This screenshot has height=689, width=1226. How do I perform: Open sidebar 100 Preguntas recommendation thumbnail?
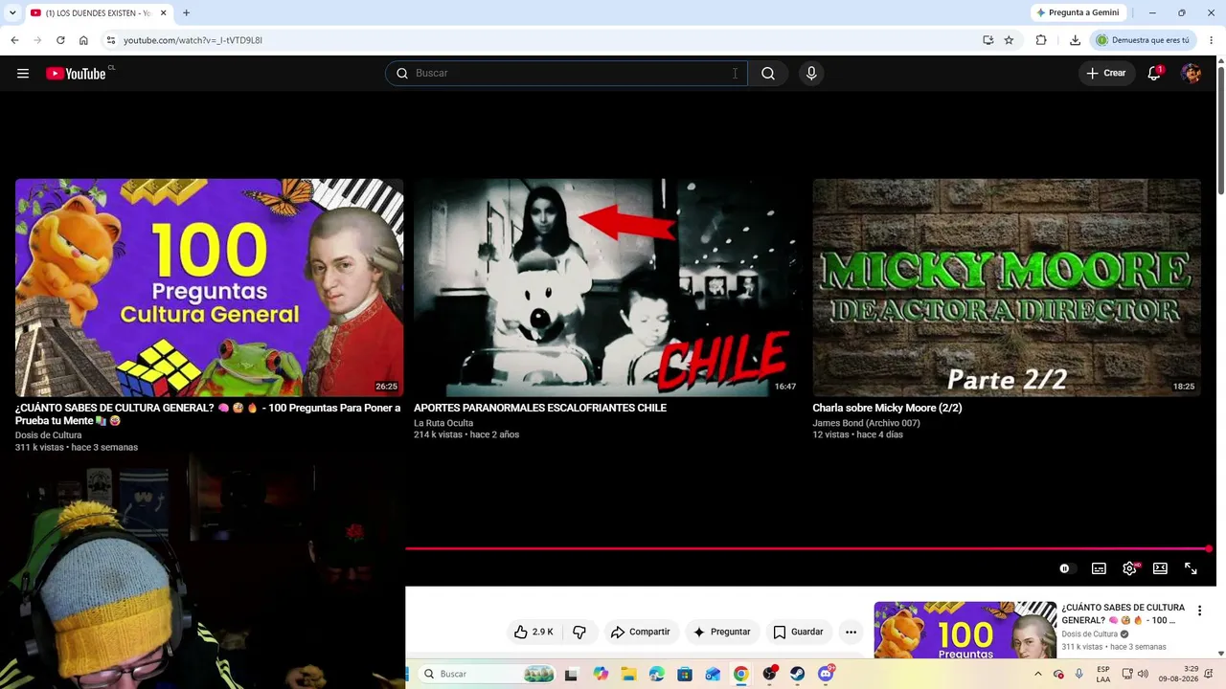click(965, 630)
